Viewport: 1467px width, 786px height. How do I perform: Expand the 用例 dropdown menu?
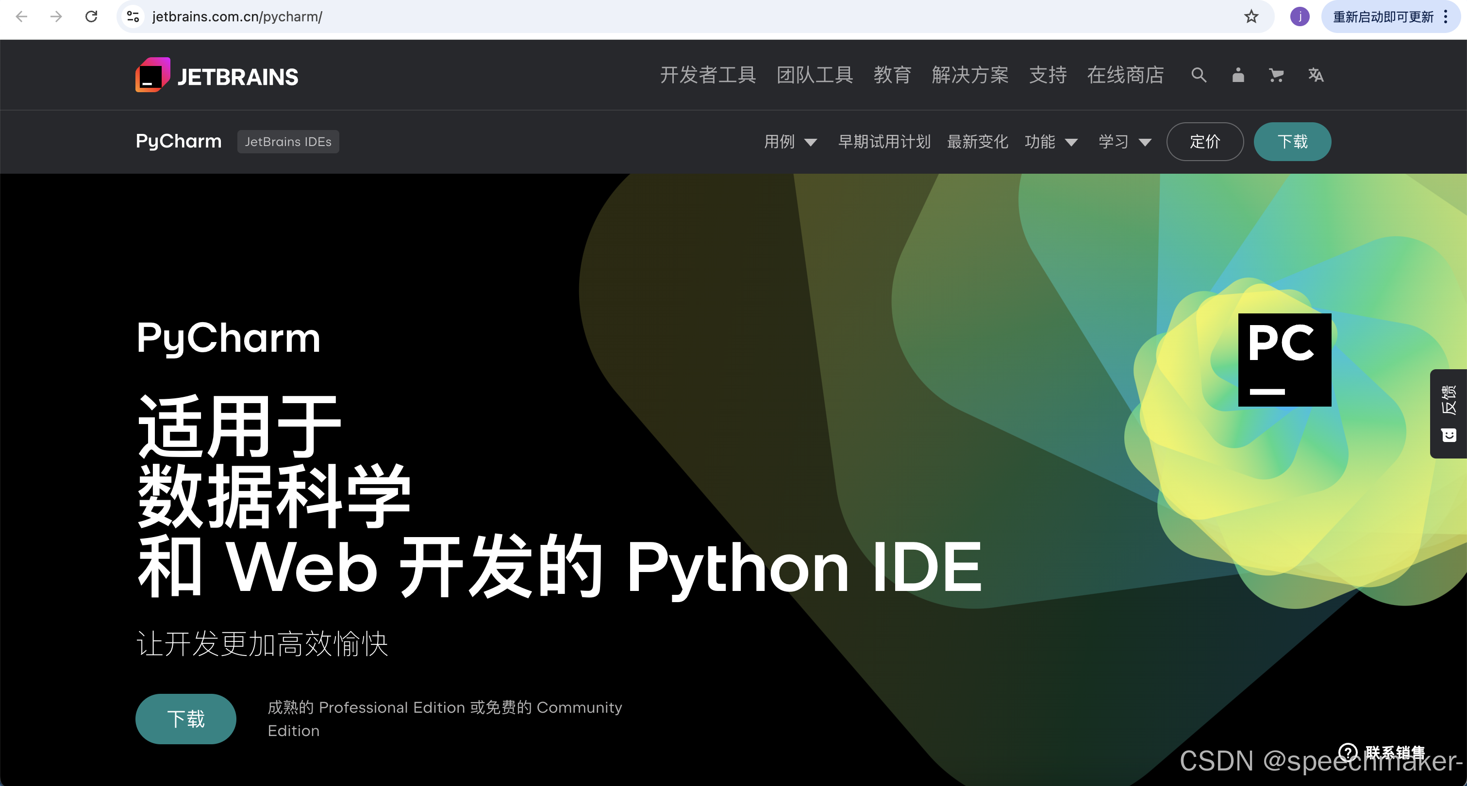(x=790, y=142)
